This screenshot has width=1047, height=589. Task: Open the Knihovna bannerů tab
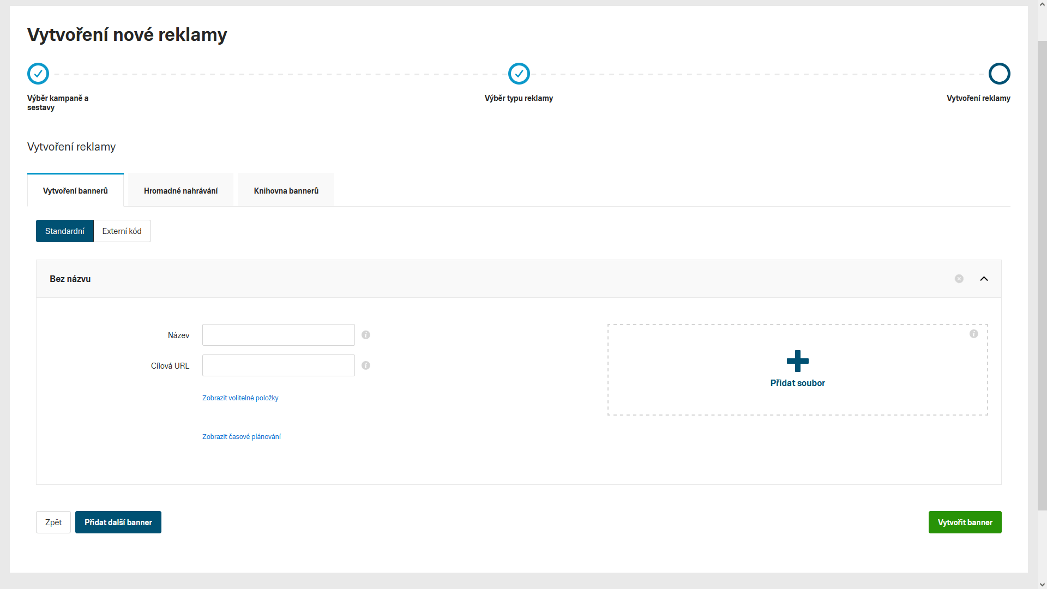pyautogui.click(x=286, y=191)
